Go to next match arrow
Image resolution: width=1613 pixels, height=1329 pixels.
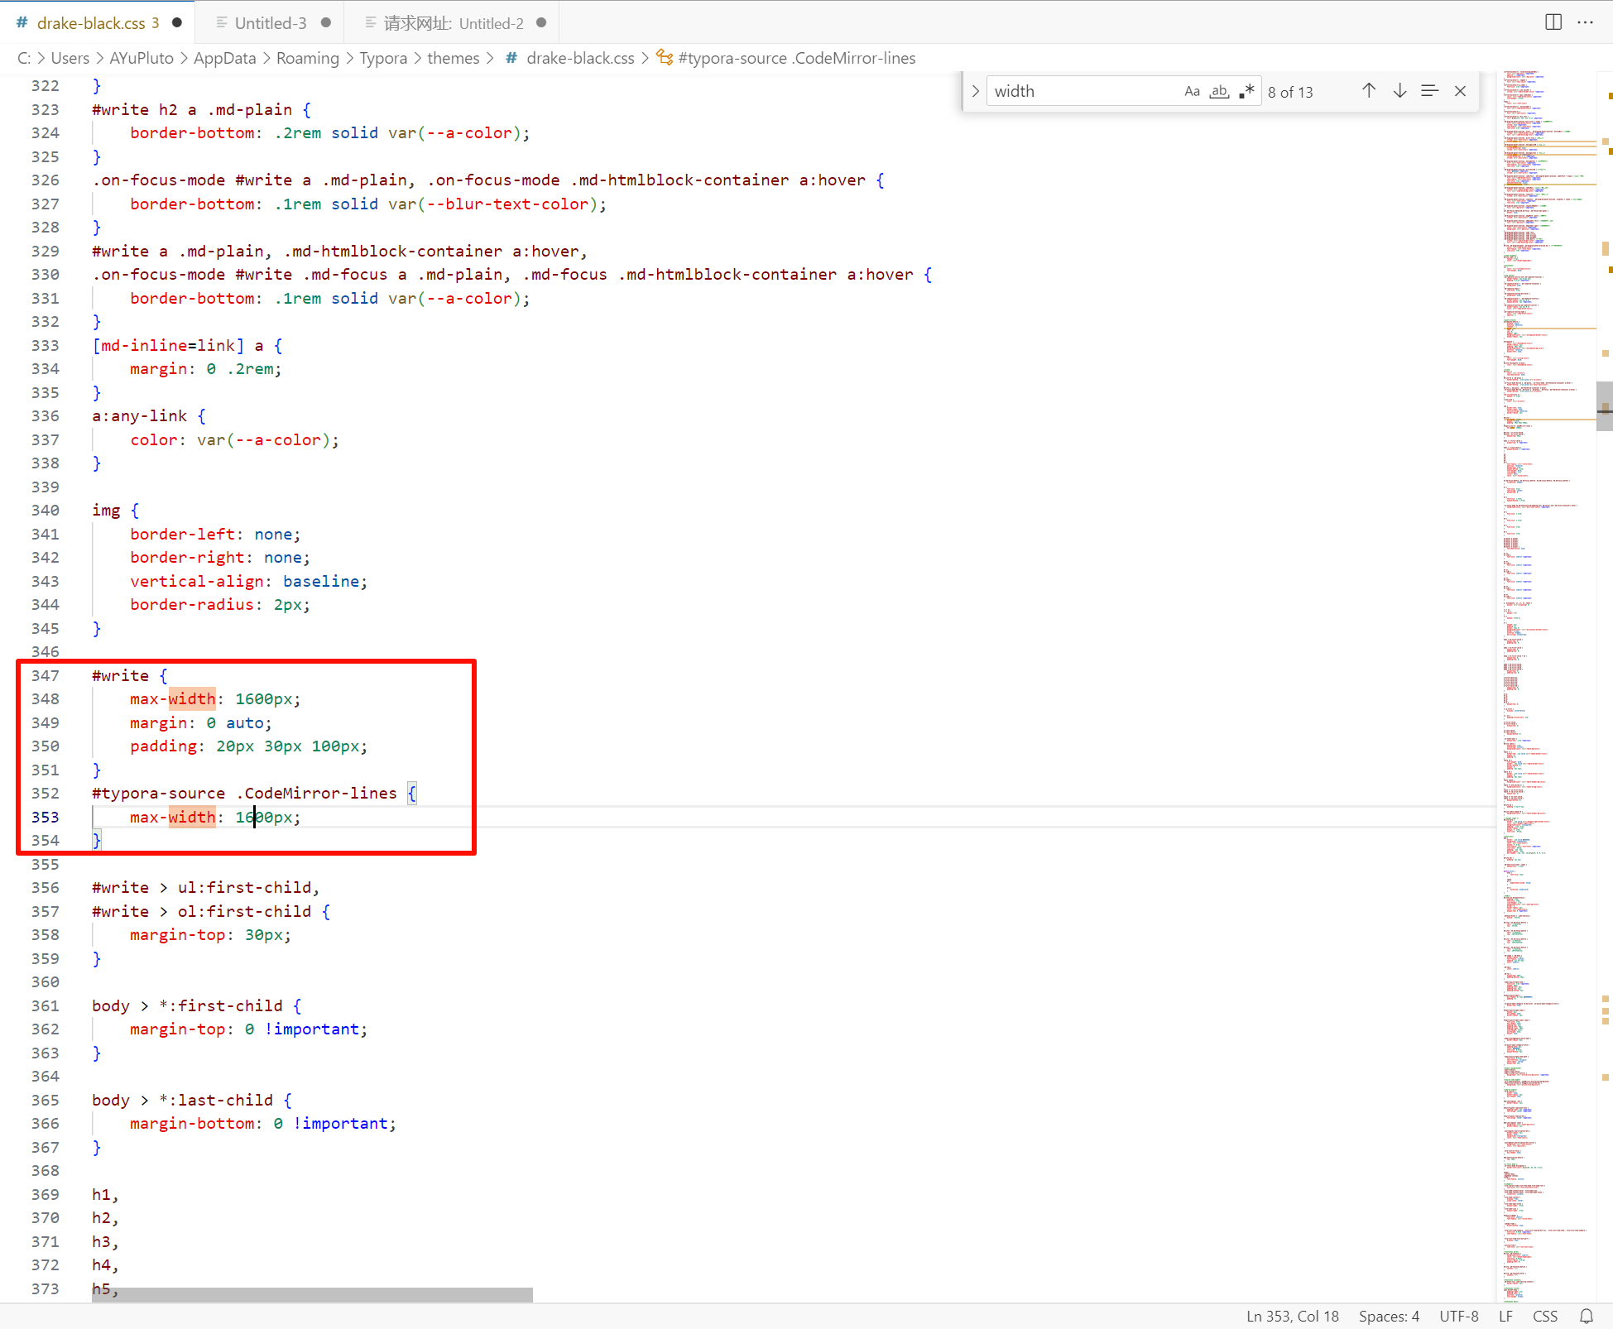1399,91
